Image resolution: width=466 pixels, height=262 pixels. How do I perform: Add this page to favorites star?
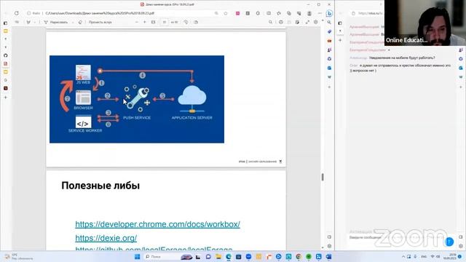coord(226,13)
